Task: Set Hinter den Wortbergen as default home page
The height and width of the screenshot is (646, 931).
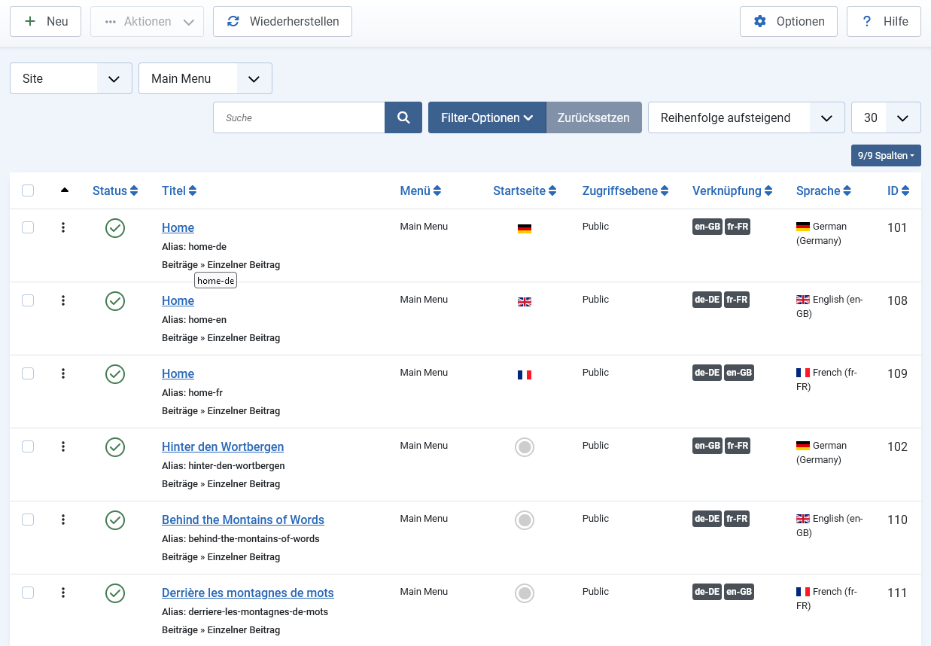Action: [525, 447]
